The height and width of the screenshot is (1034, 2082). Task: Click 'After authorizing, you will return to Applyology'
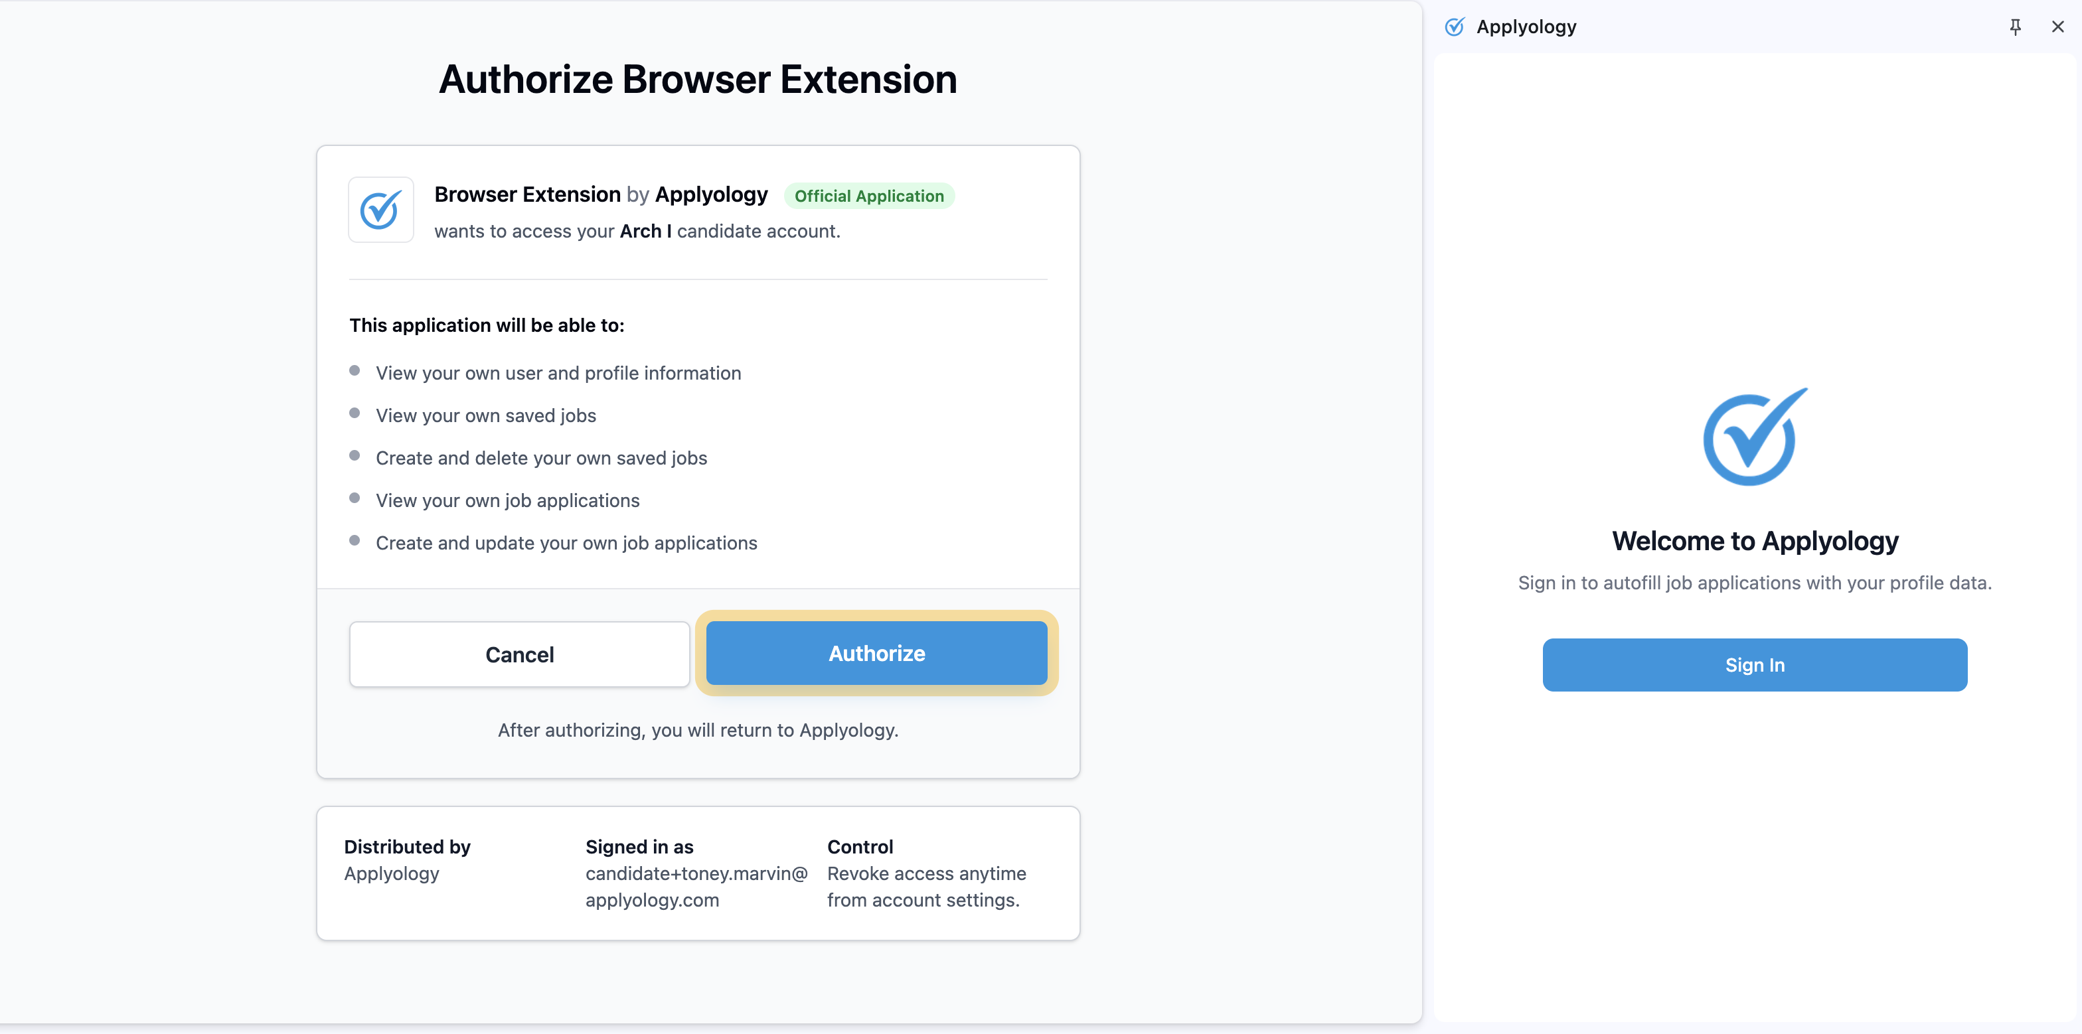698,730
